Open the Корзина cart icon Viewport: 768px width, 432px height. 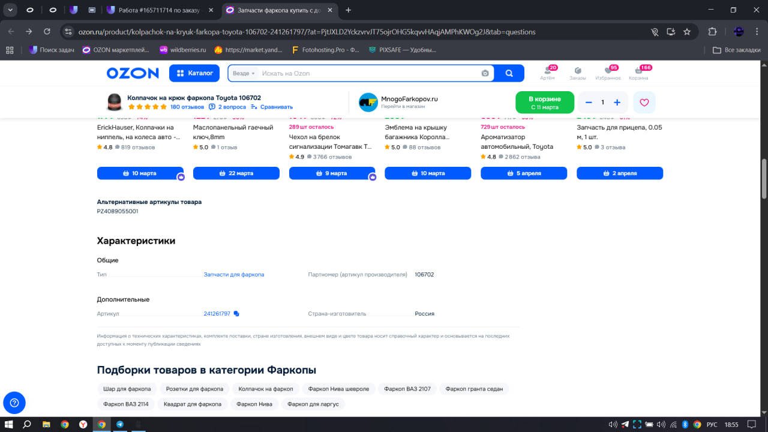pyautogui.click(x=638, y=73)
